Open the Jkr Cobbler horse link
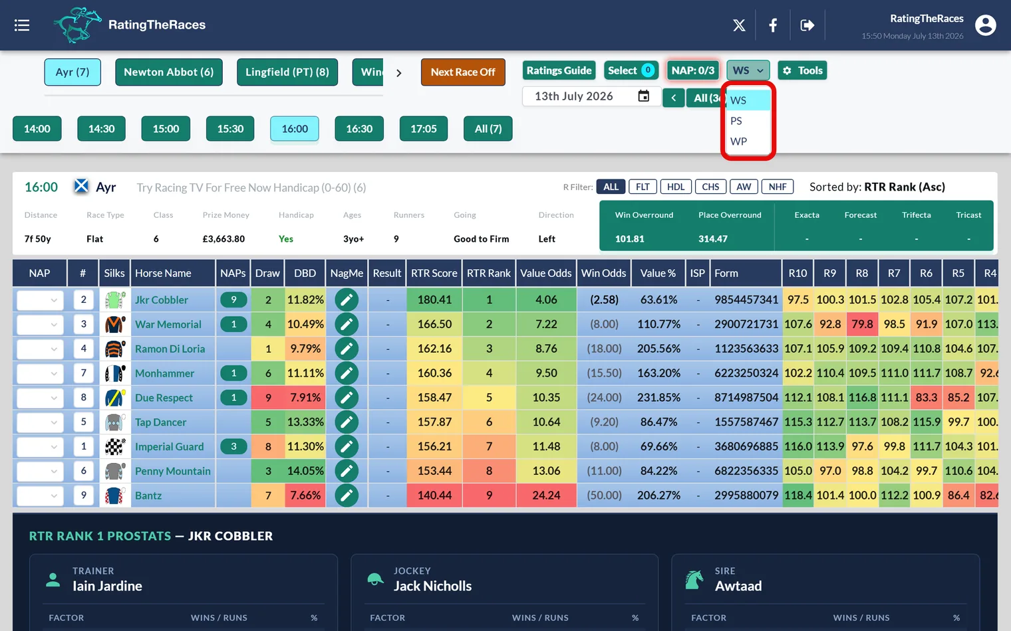Screen dimensions: 1011x631 162,300
